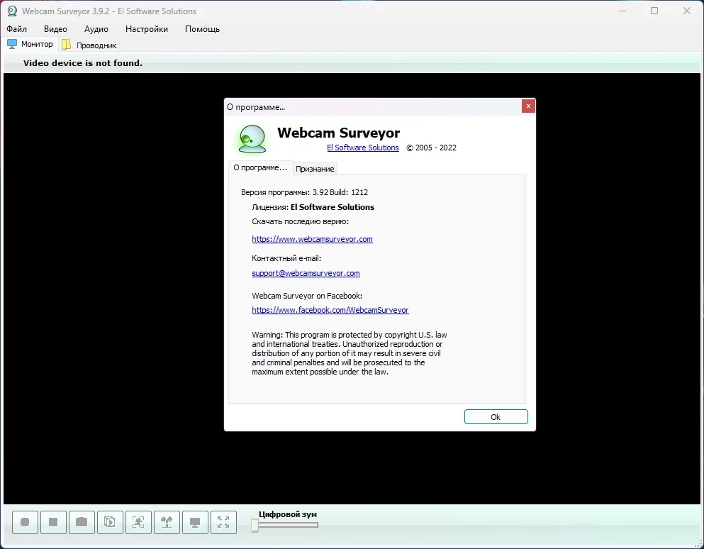
Task: Click the Webcam Surveyor logo in About dialog
Action: (x=252, y=139)
